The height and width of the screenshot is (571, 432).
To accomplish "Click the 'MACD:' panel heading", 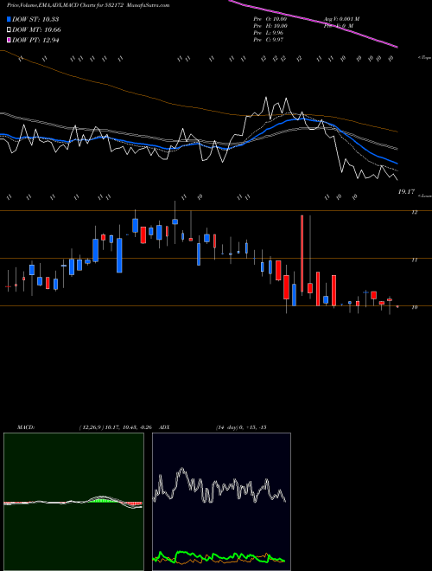I will [x=26, y=427].
